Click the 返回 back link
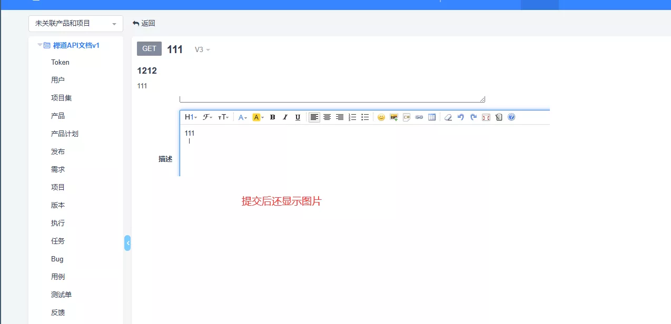Screen dimensions: 671x324 [144, 24]
